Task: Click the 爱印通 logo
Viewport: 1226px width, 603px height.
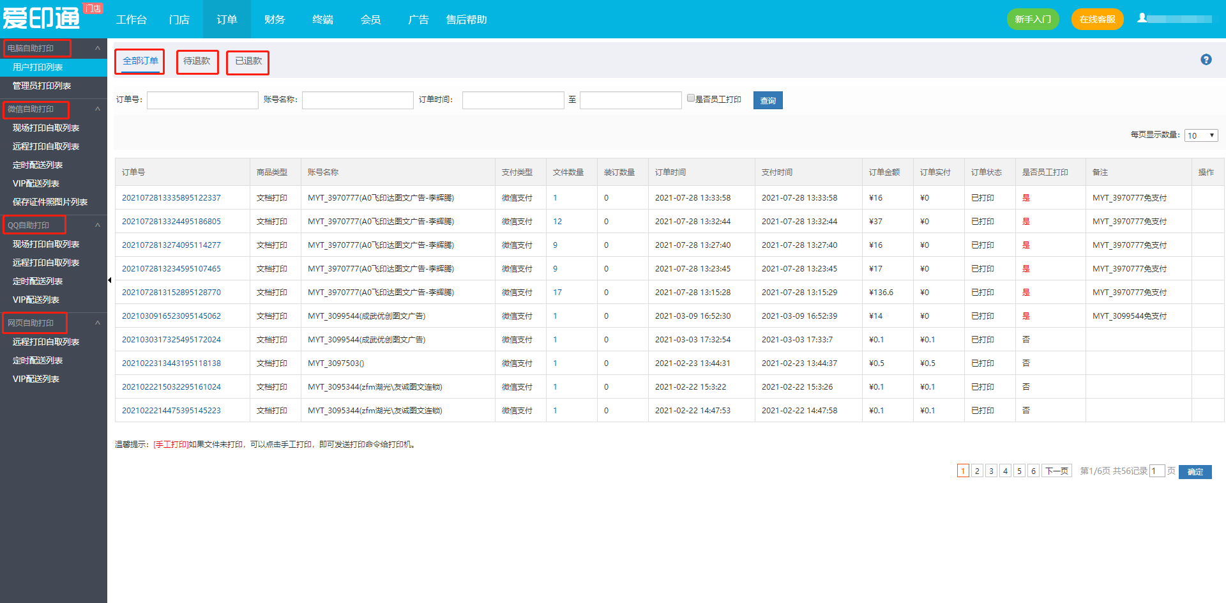Action: coord(42,18)
